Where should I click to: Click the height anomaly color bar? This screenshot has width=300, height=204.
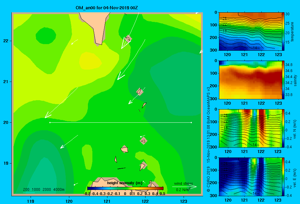(x=125, y=188)
